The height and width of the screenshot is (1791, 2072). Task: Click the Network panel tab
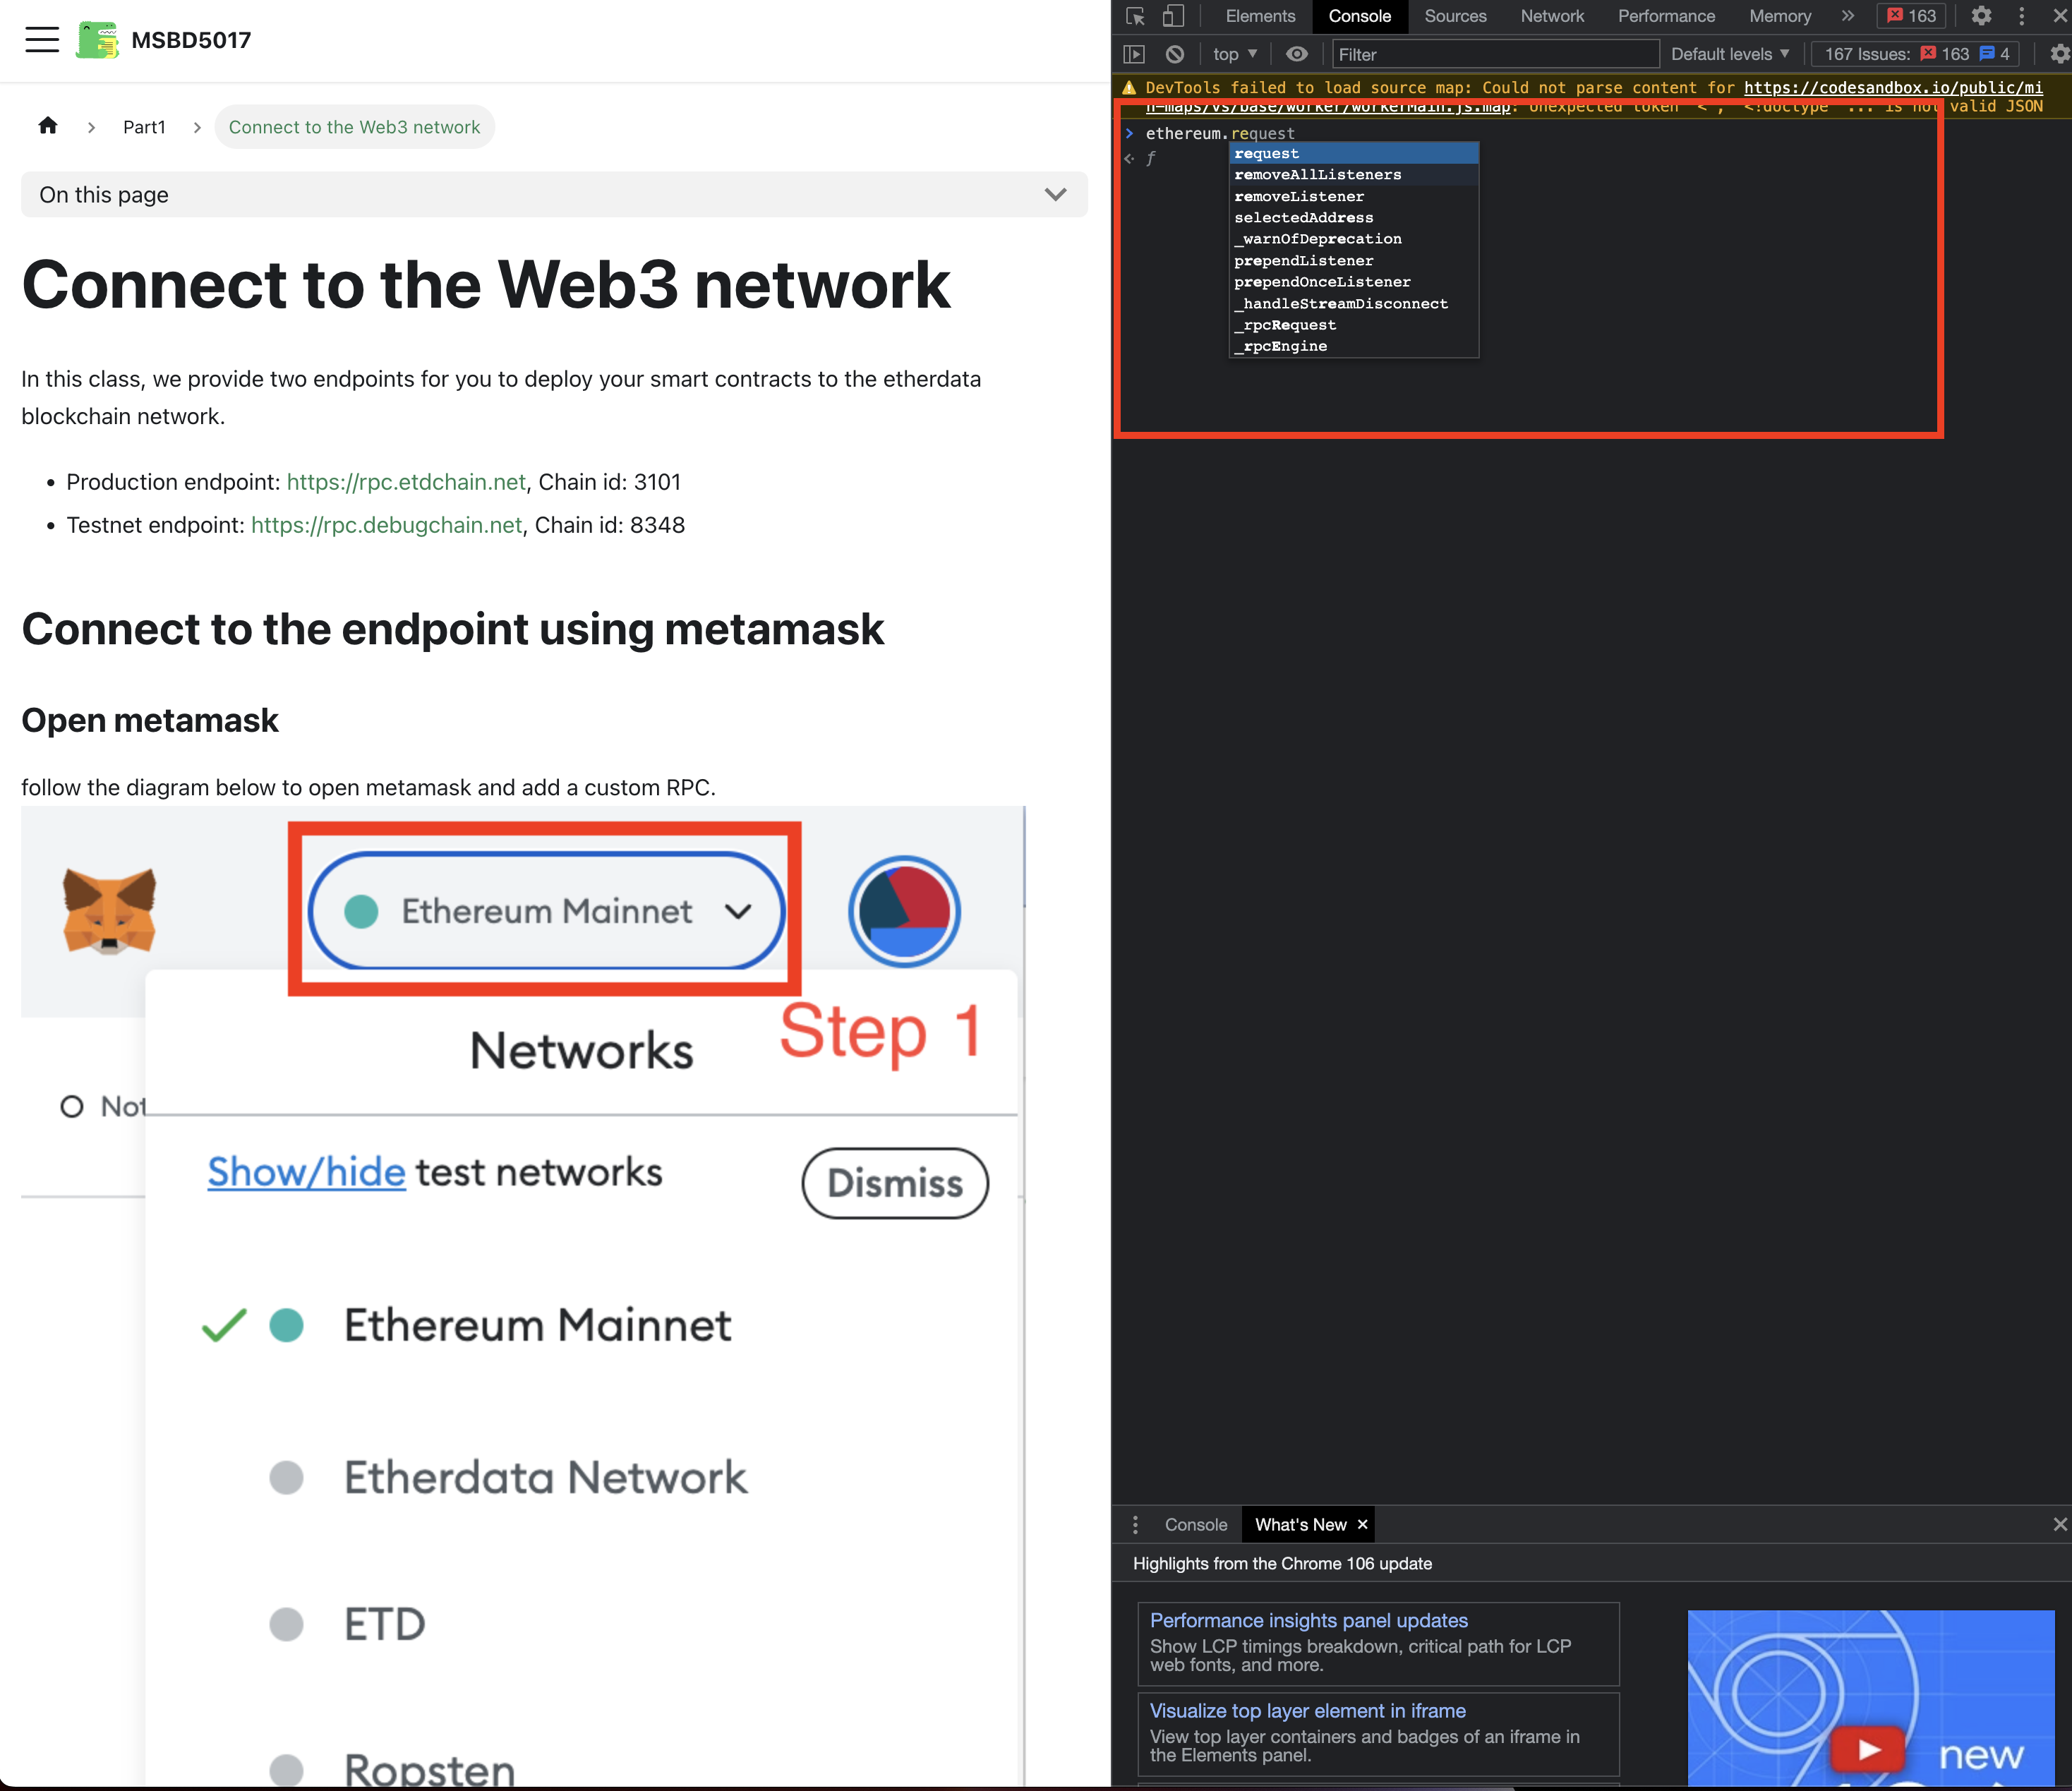1549,19
